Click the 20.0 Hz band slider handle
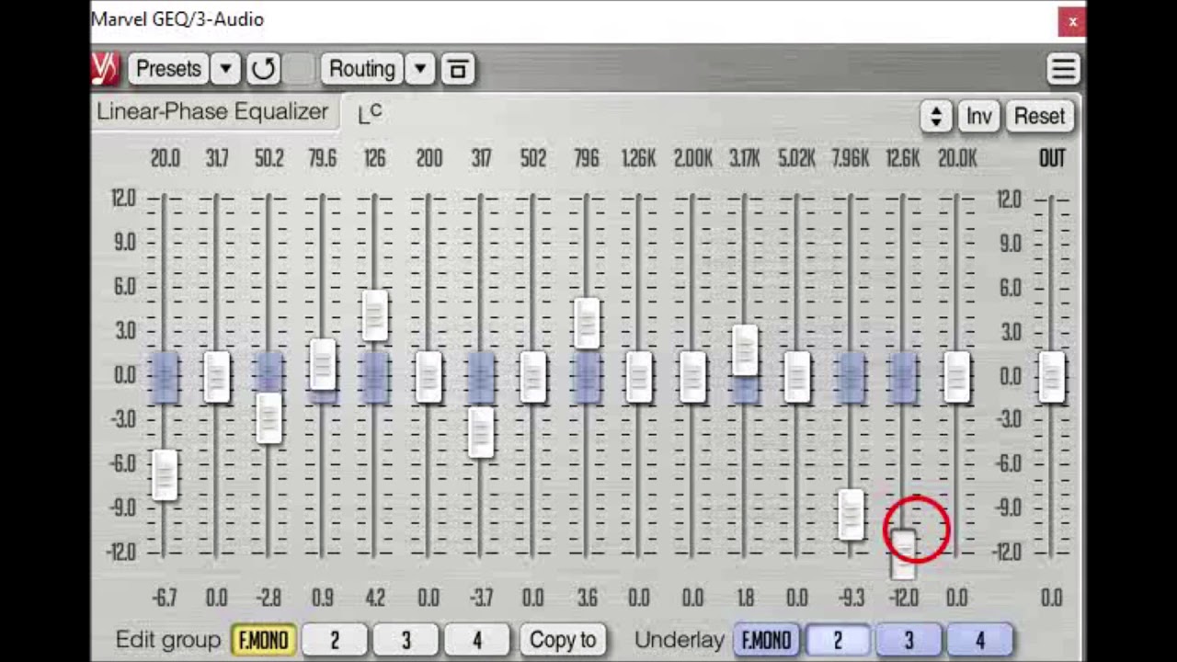This screenshot has width=1177, height=662. coord(165,475)
